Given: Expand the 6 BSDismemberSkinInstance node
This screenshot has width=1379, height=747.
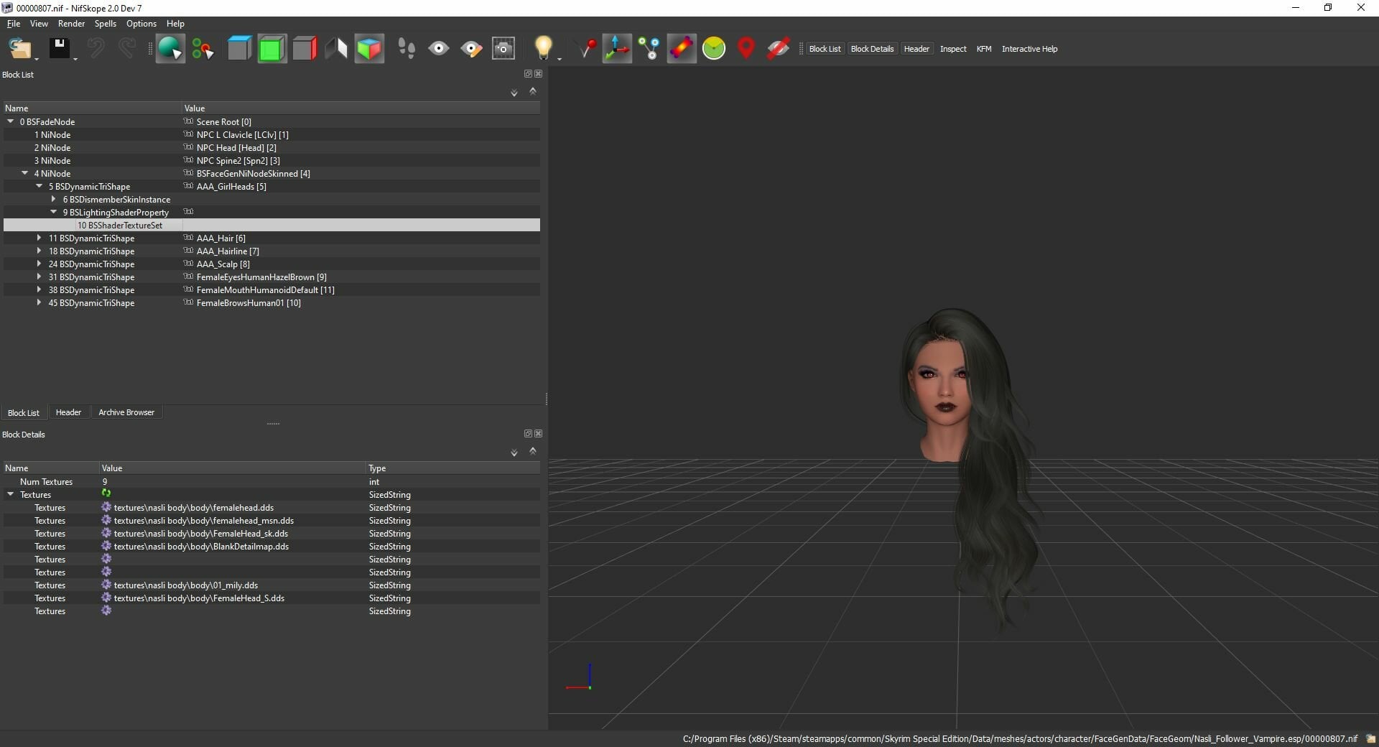Looking at the screenshot, I should [x=54, y=199].
